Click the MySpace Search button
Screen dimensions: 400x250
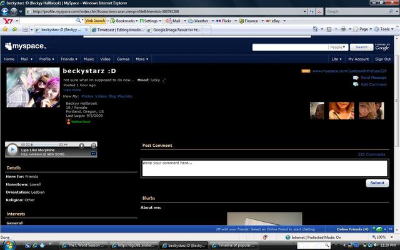pos(361,47)
